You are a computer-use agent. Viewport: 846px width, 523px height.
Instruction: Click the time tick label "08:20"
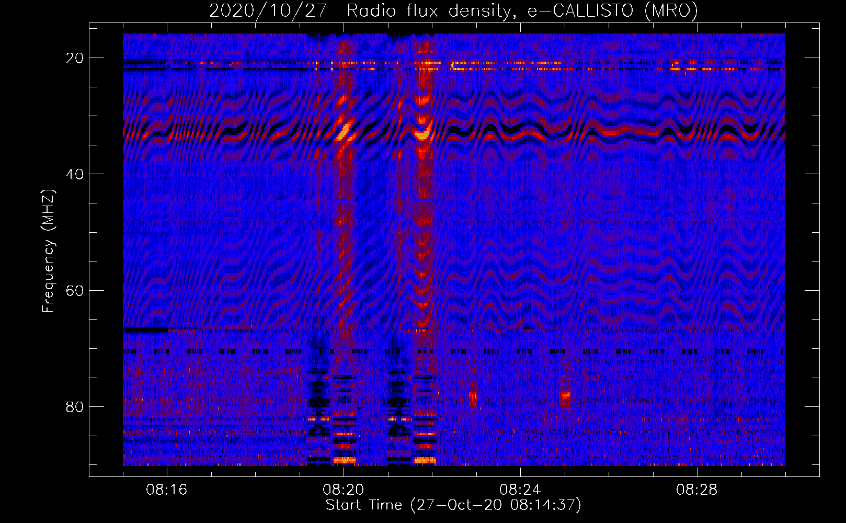[344, 490]
